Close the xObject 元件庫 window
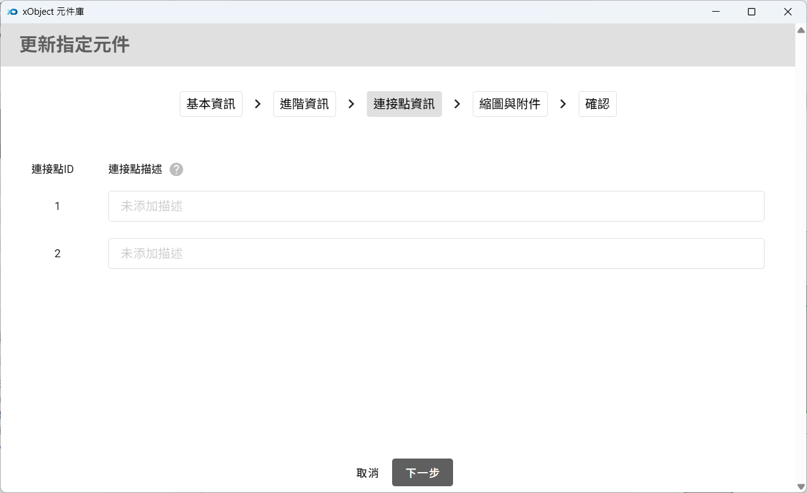Screen dimensions: 807x493 click(788, 12)
